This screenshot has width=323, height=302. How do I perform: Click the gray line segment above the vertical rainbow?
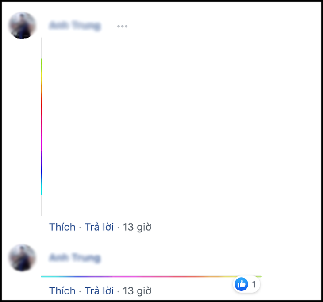pos(41,48)
